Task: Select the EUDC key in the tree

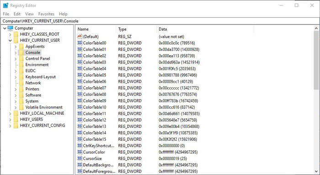Action: [x=31, y=71]
